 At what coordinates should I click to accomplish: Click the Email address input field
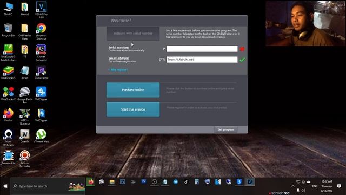pos(202,60)
